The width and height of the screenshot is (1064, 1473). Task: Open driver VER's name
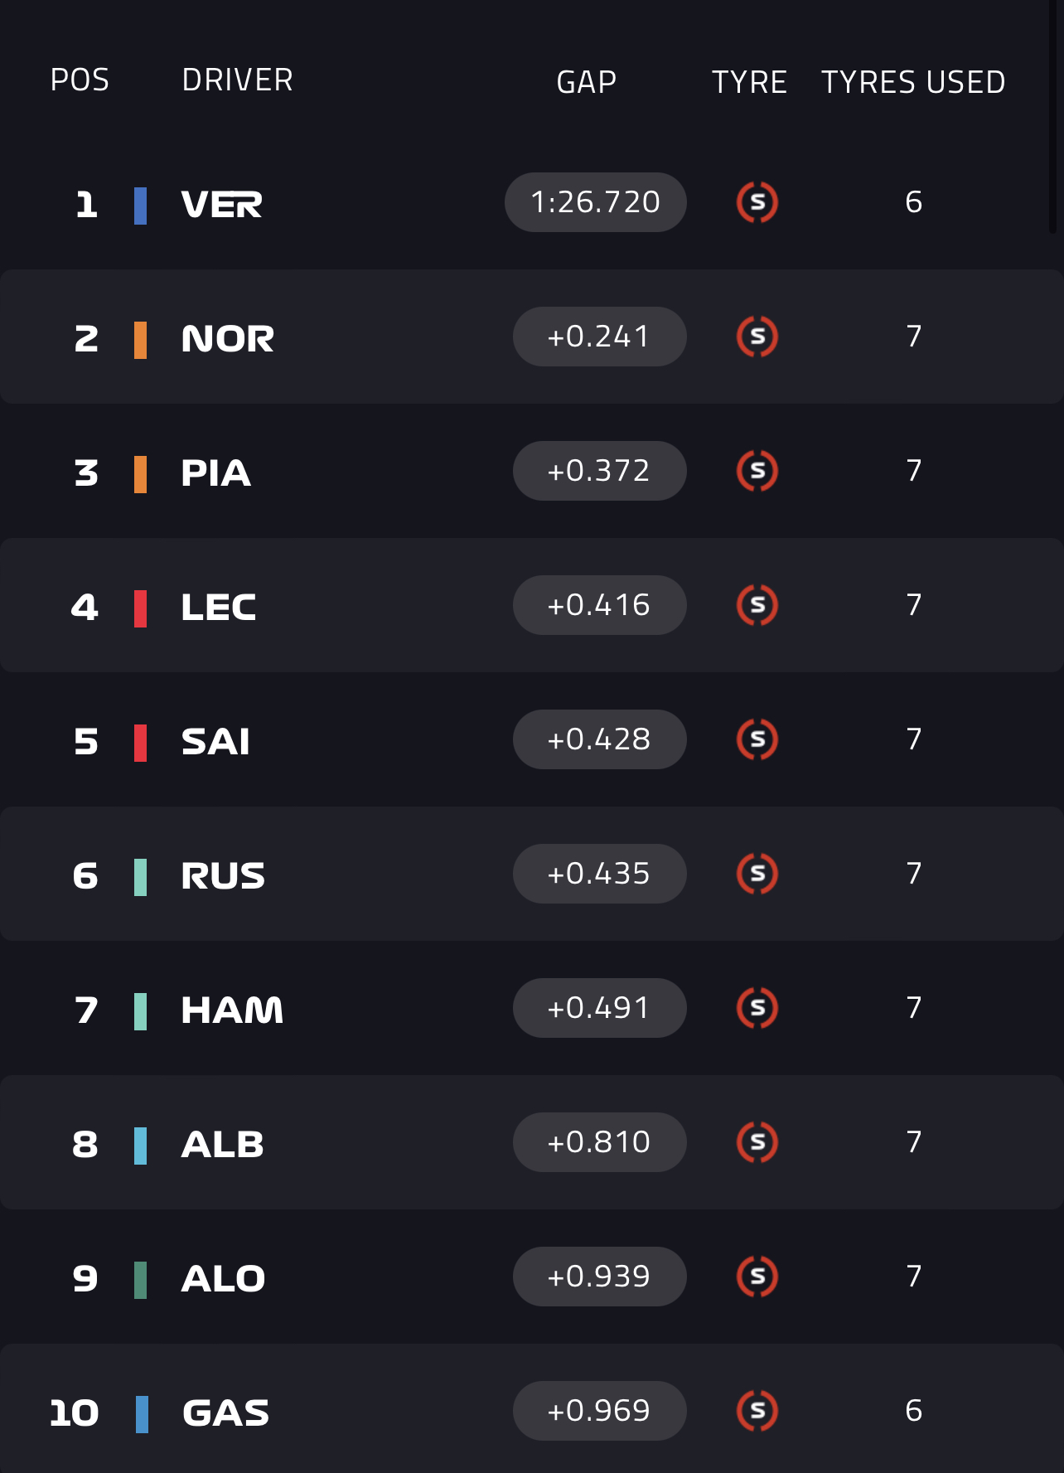pyautogui.click(x=221, y=205)
